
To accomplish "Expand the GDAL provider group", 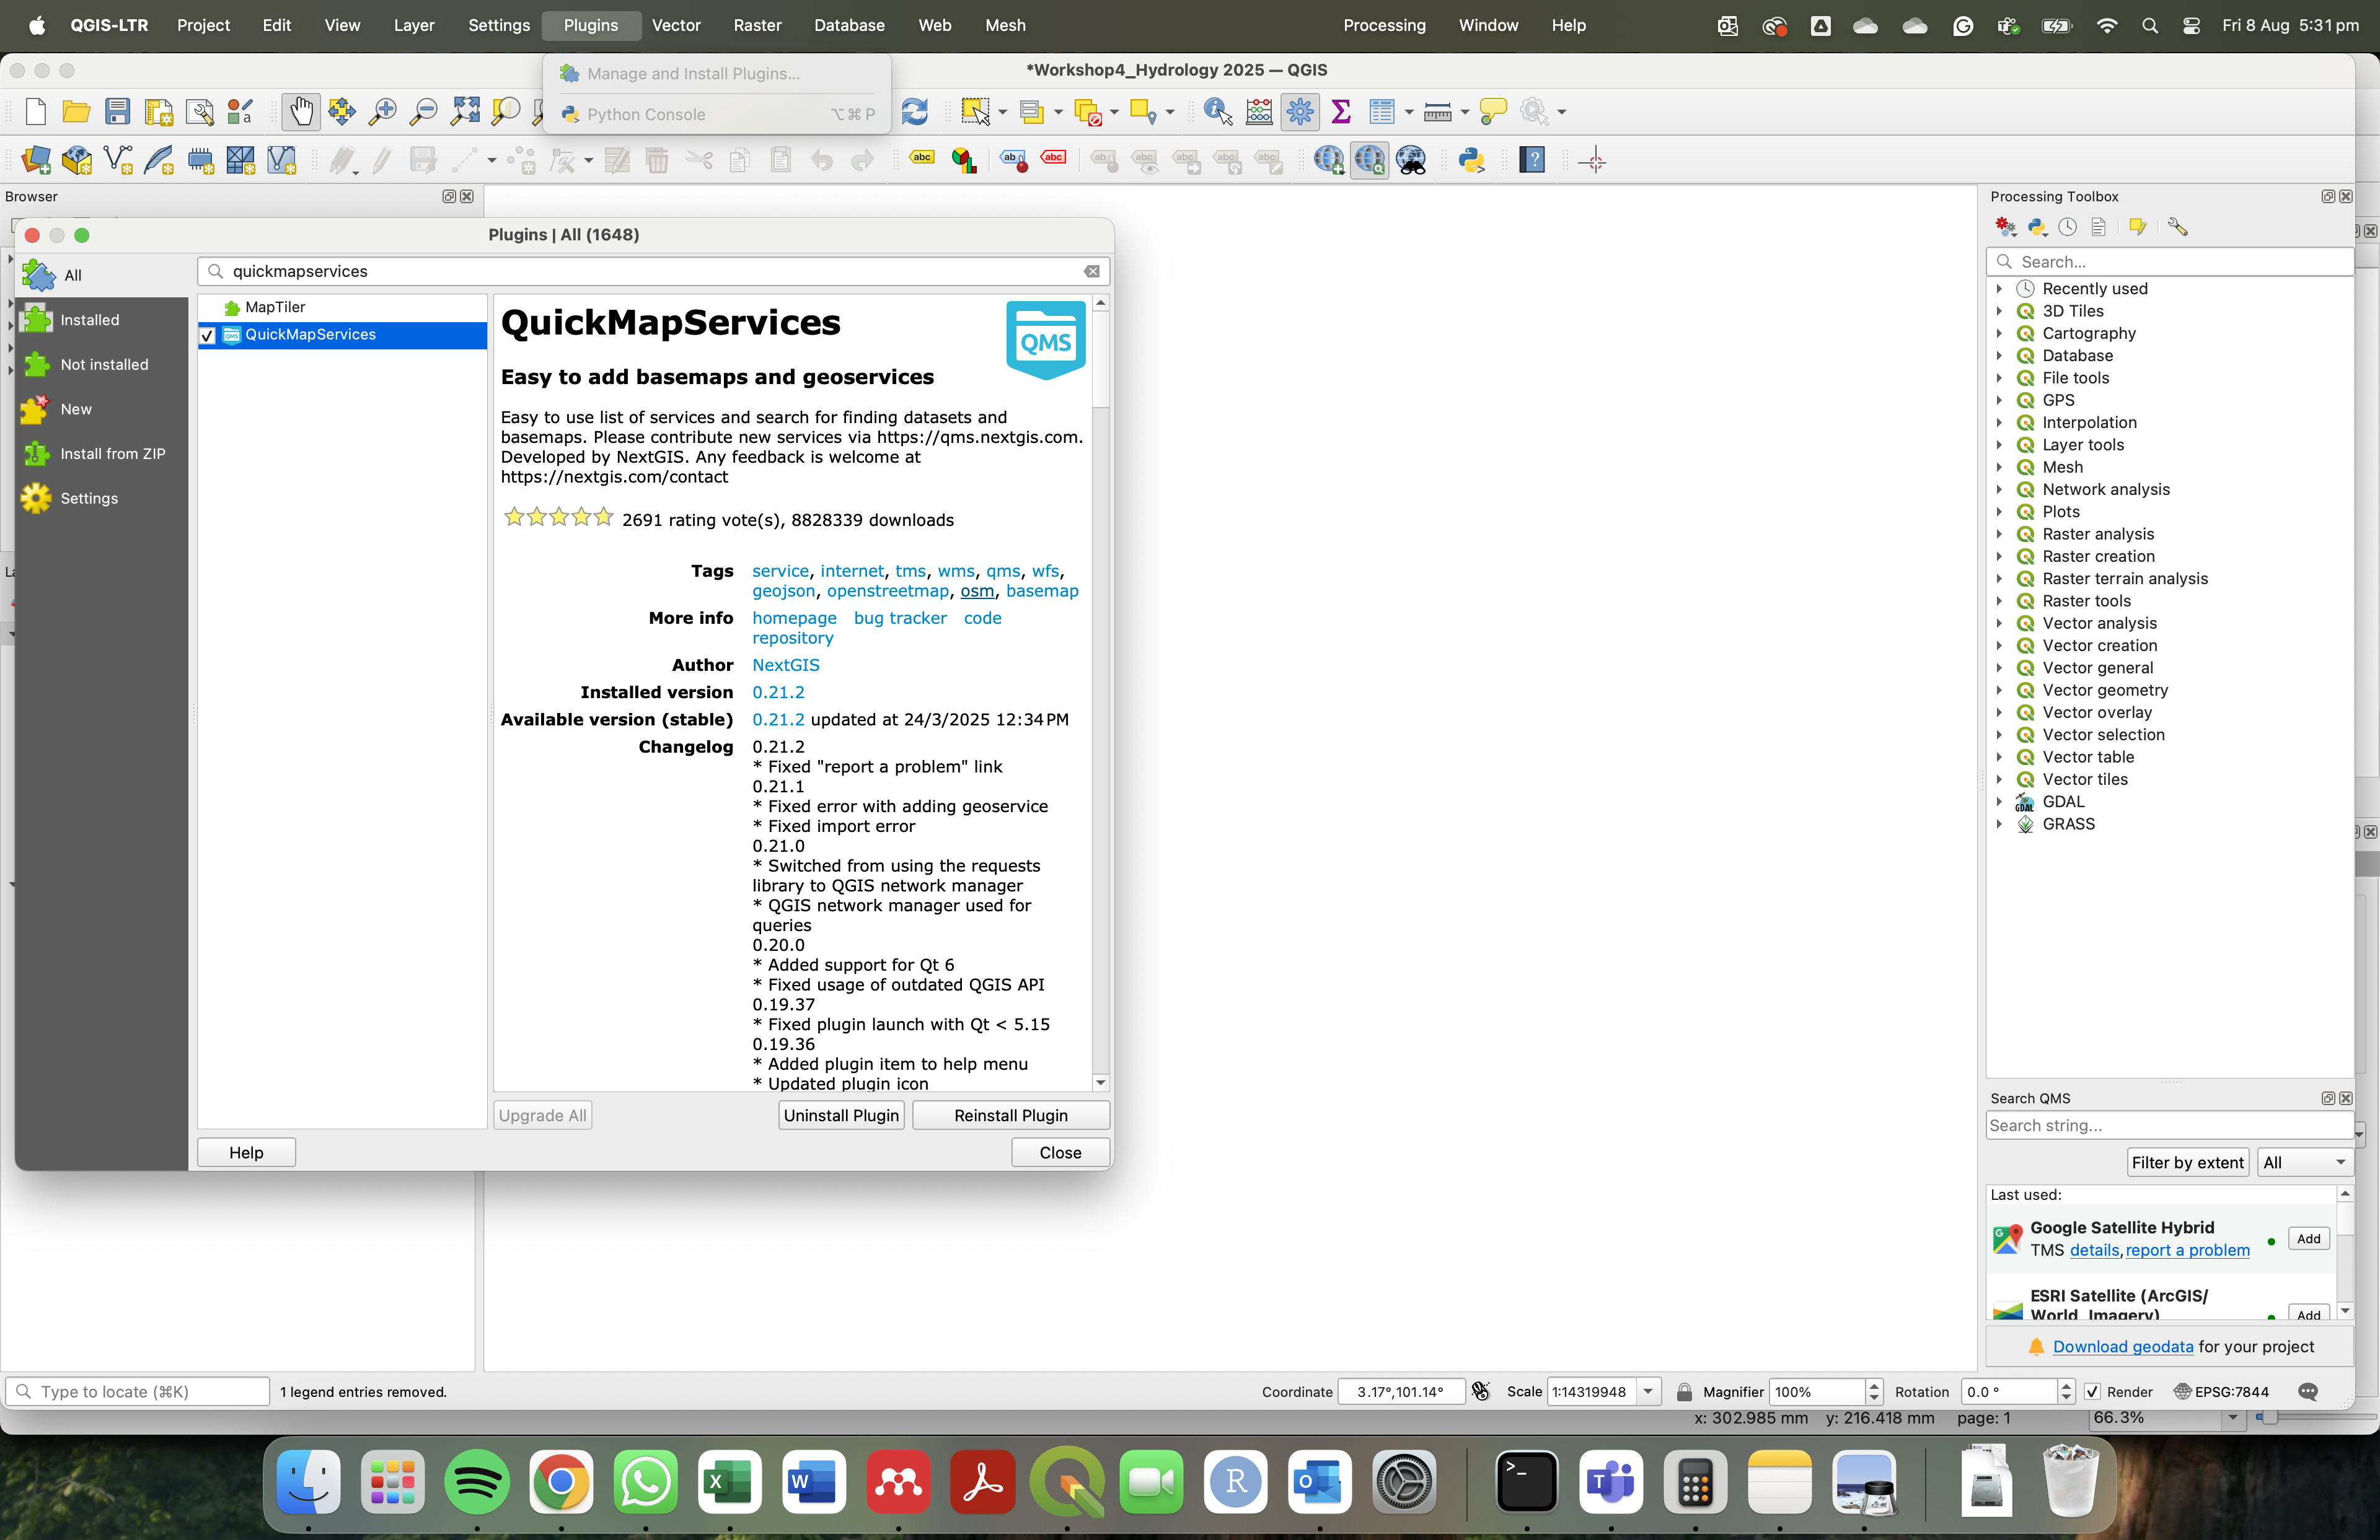I will [x=1999, y=802].
